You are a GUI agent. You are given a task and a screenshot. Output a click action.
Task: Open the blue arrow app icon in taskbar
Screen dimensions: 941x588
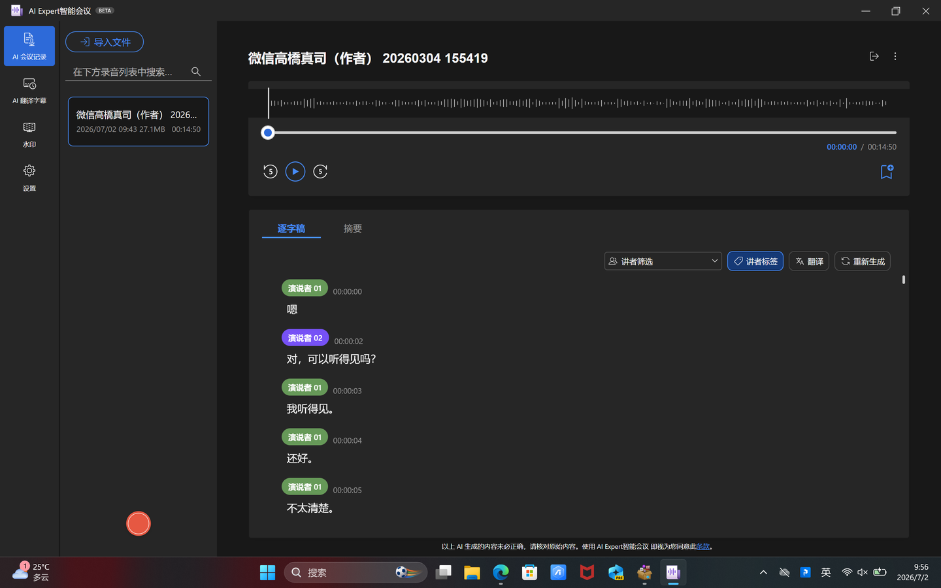pyautogui.click(x=558, y=572)
